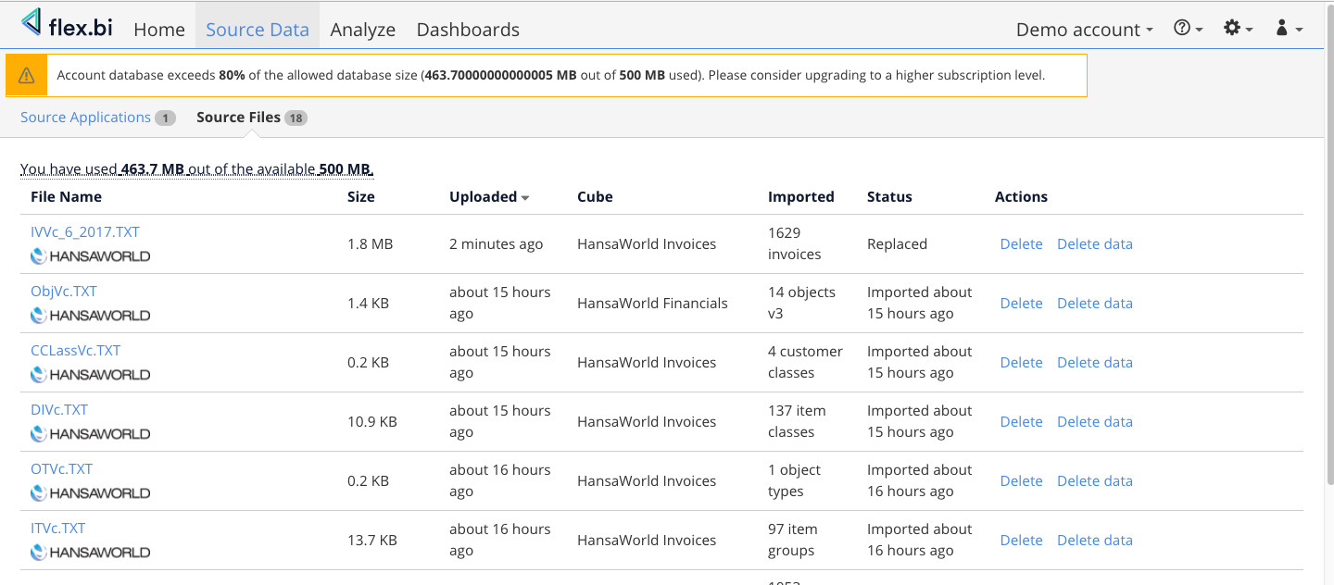Switch to the Source Applications tab
This screenshot has height=585, width=1334.
85,118
